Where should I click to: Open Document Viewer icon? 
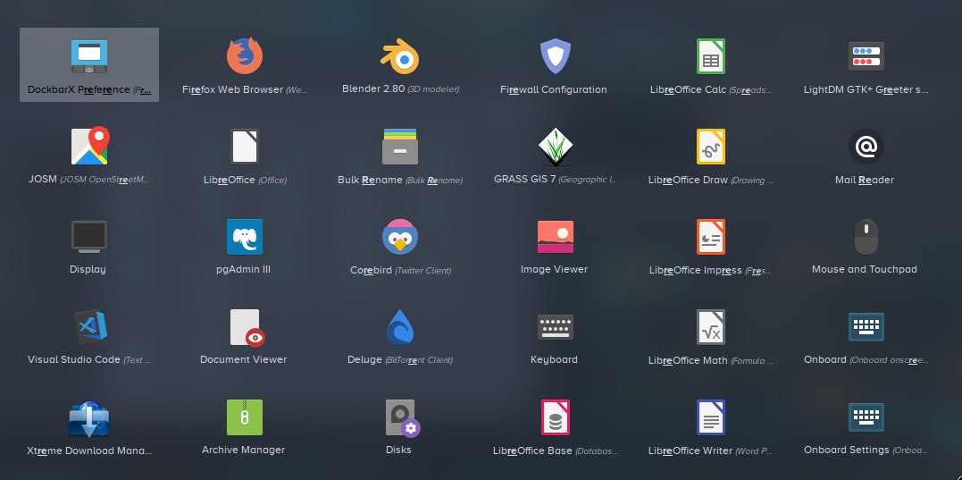point(247,328)
